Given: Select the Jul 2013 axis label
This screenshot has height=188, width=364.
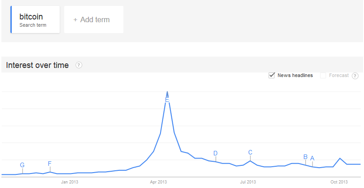Looking at the screenshot, I should (x=248, y=182).
